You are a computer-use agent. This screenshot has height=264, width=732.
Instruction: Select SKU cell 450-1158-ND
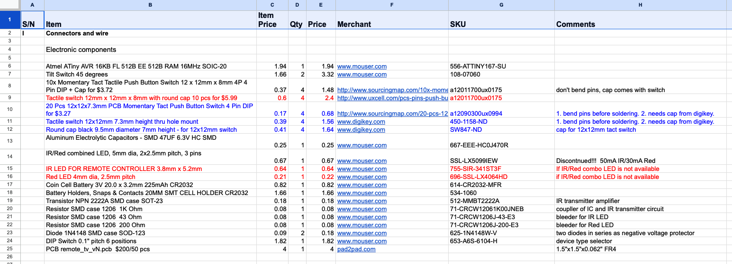[x=501, y=122]
